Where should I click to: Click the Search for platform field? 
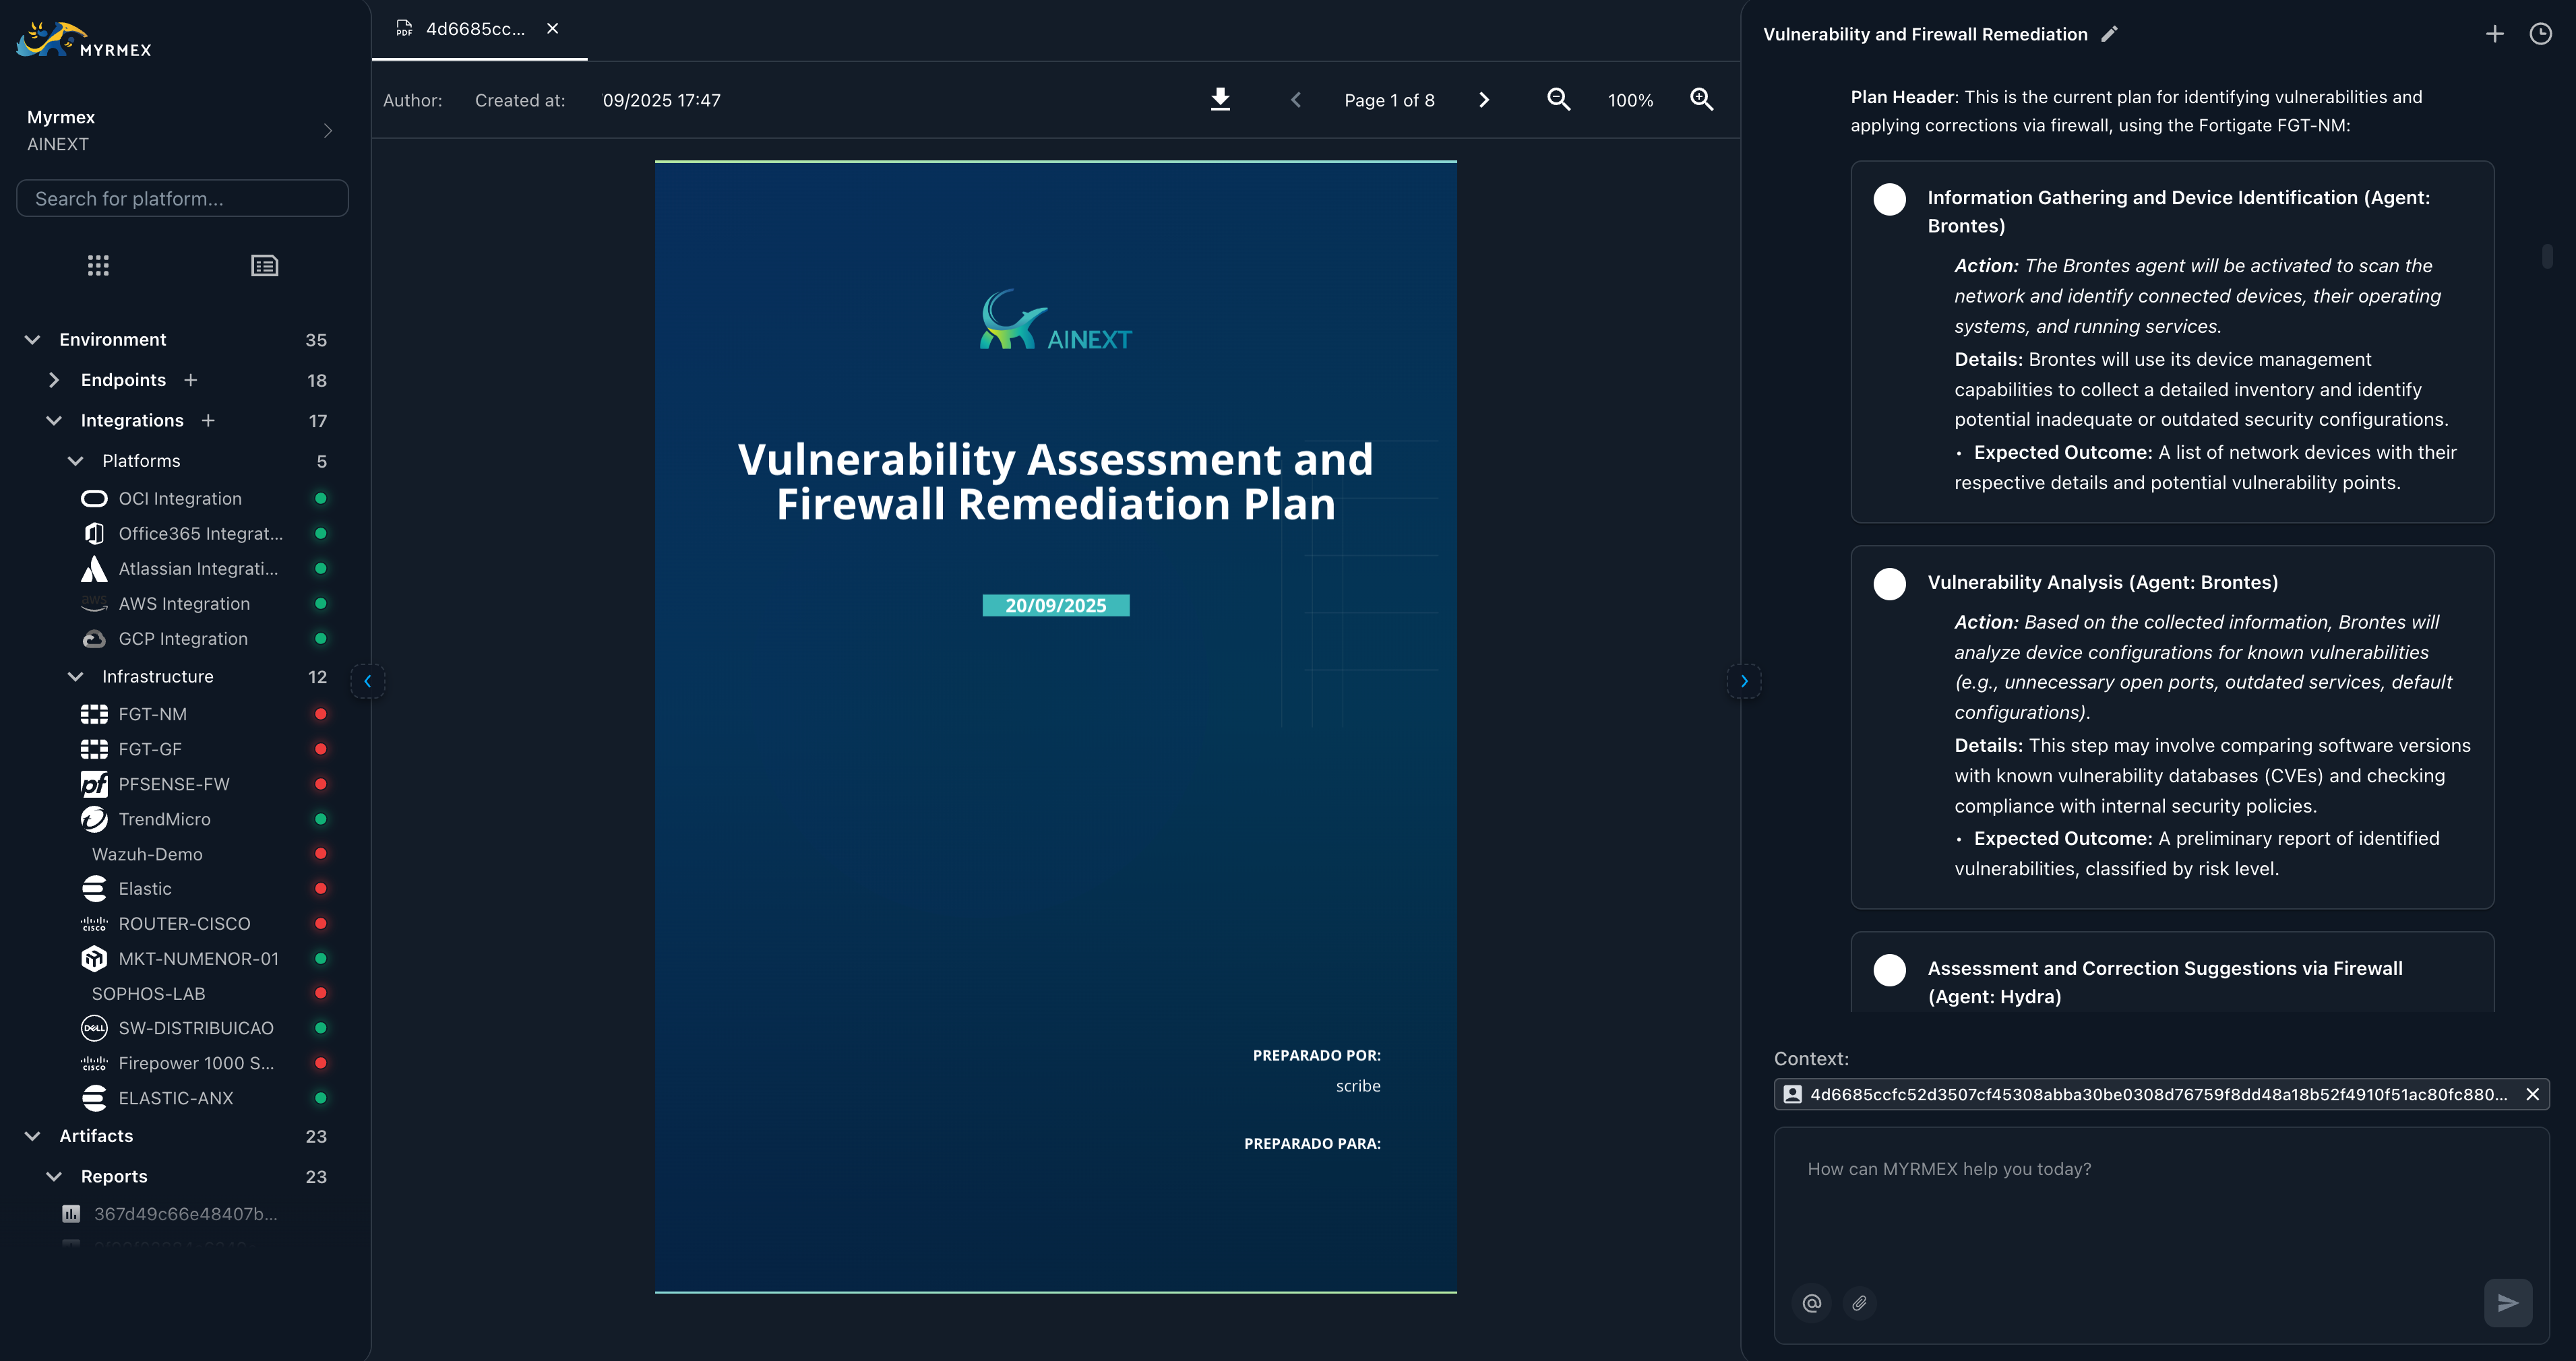[182, 198]
